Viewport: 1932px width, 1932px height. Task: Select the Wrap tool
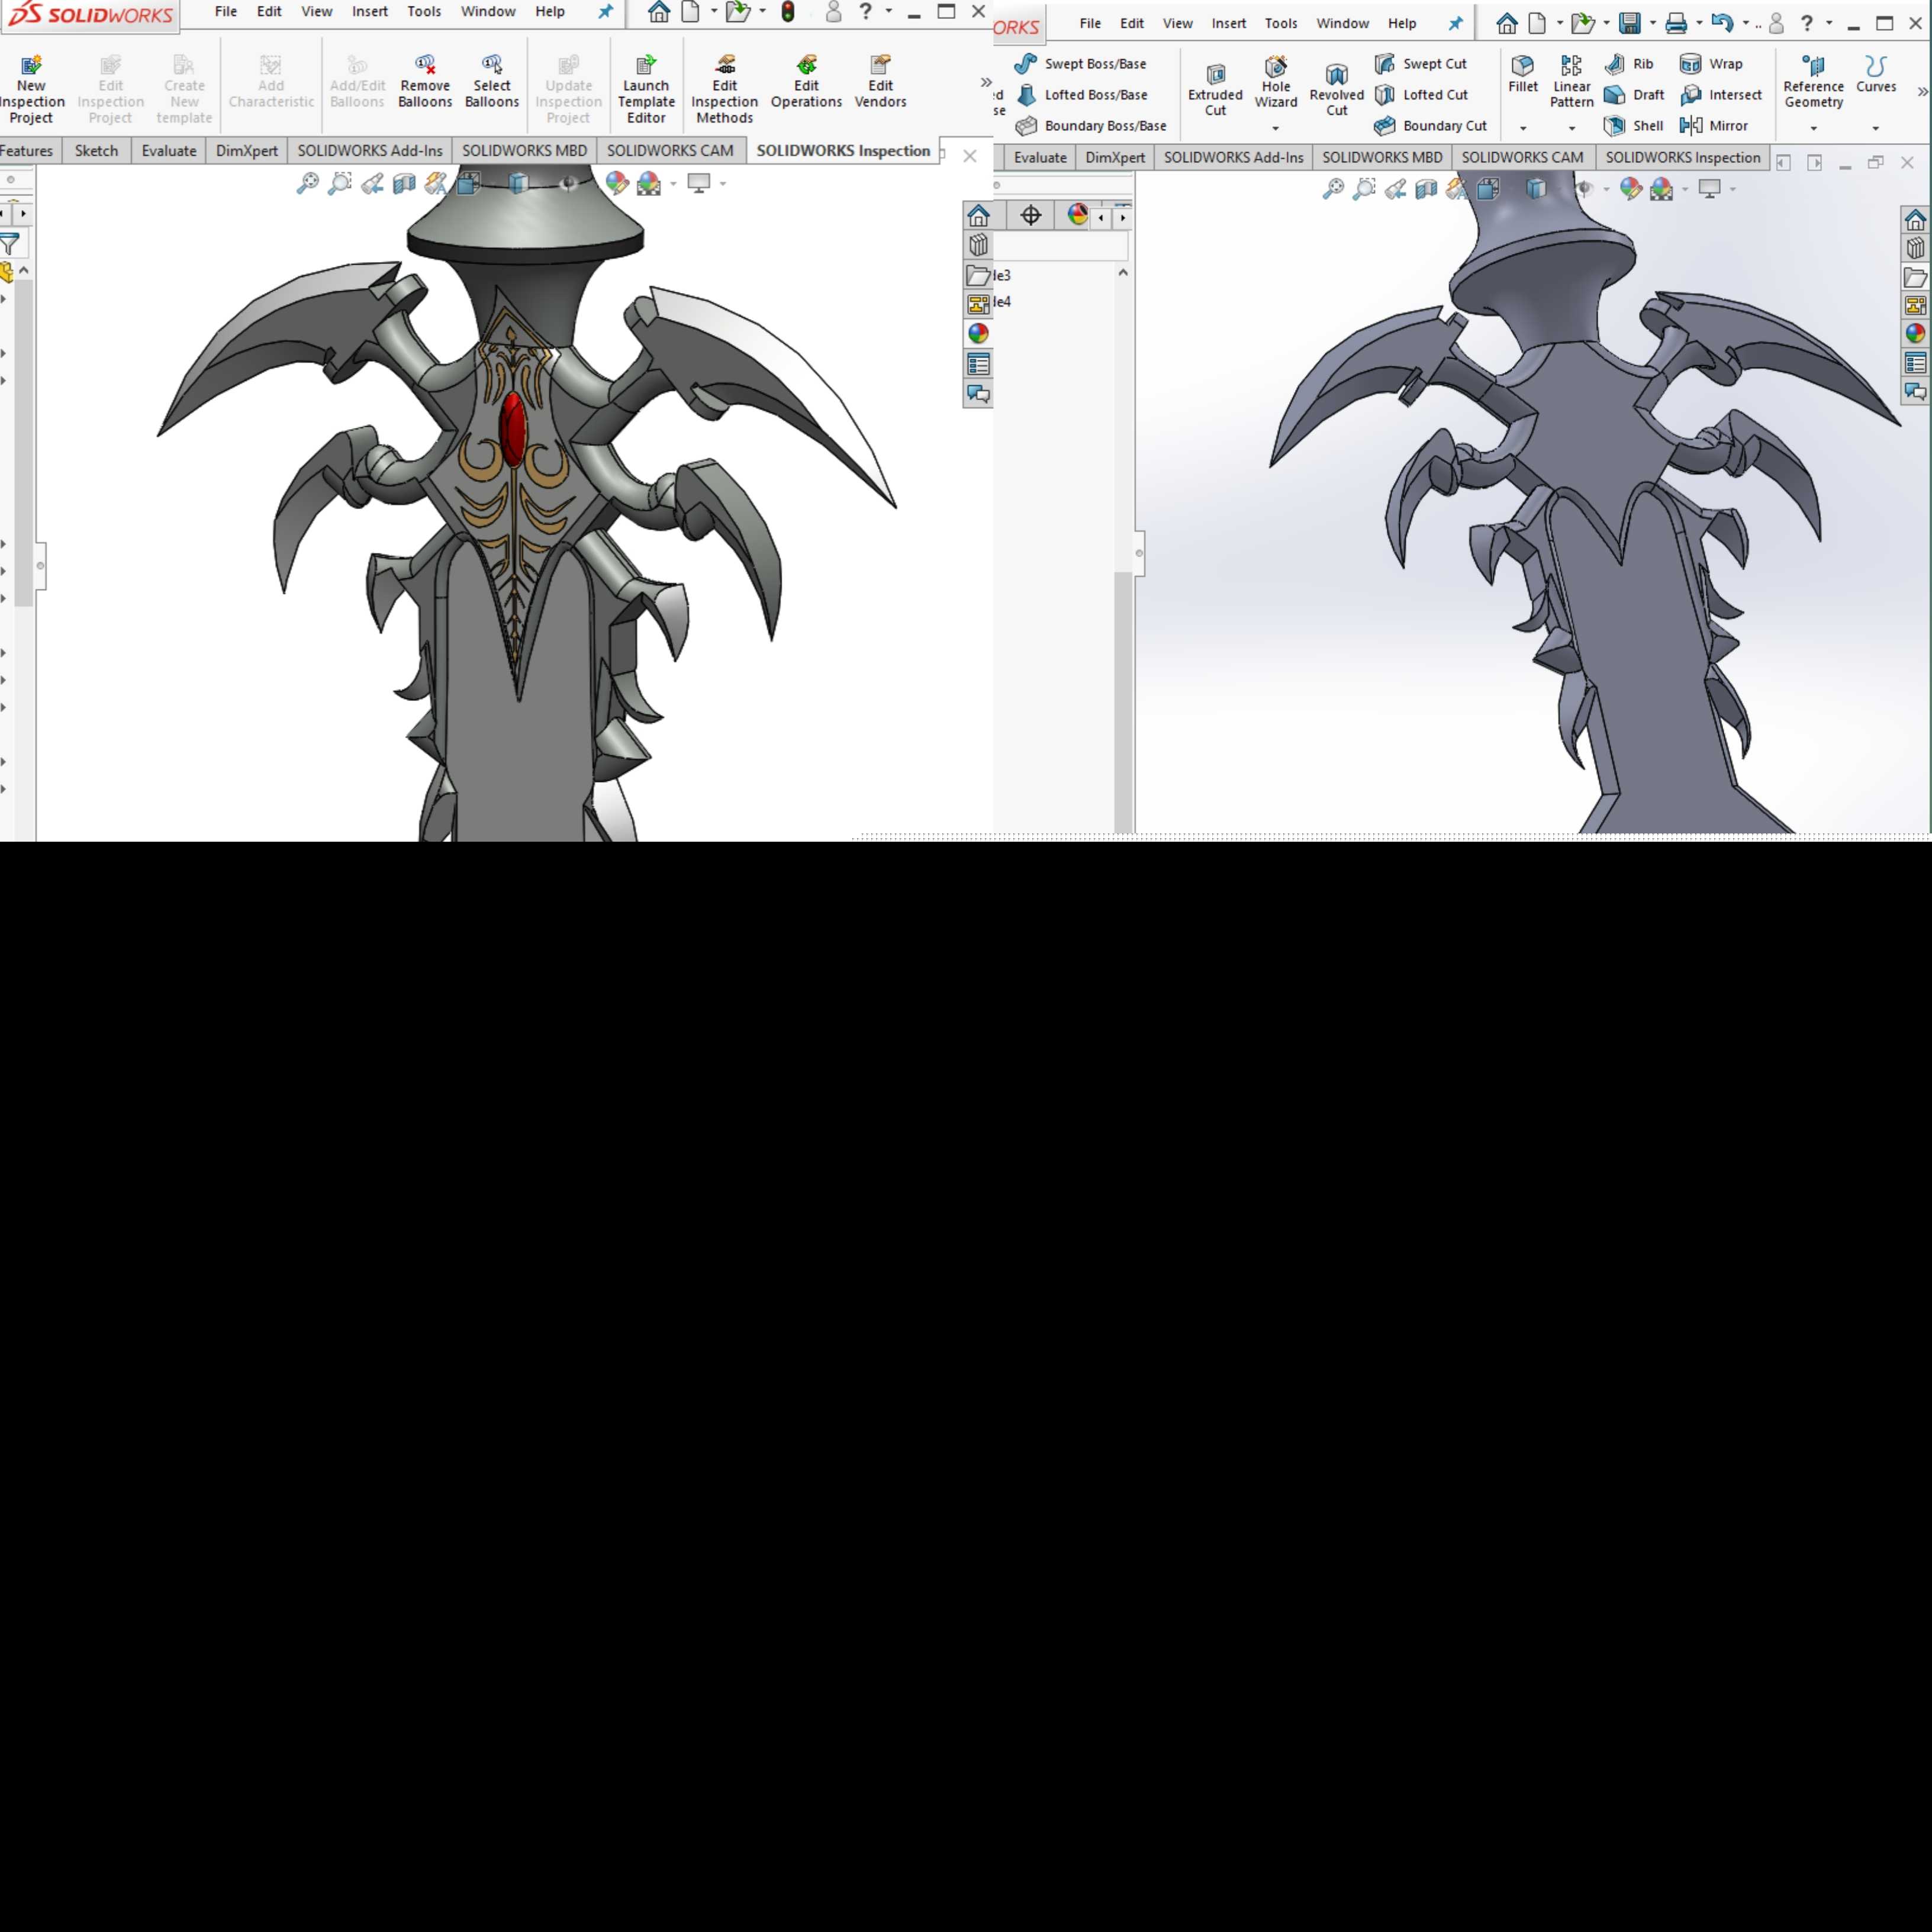(x=1712, y=64)
